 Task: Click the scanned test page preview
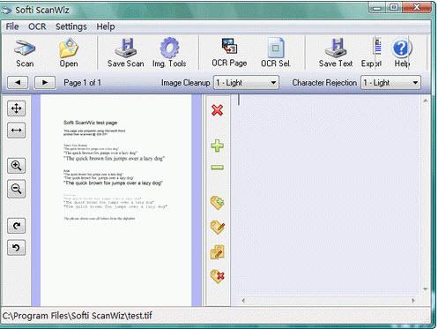[115, 200]
